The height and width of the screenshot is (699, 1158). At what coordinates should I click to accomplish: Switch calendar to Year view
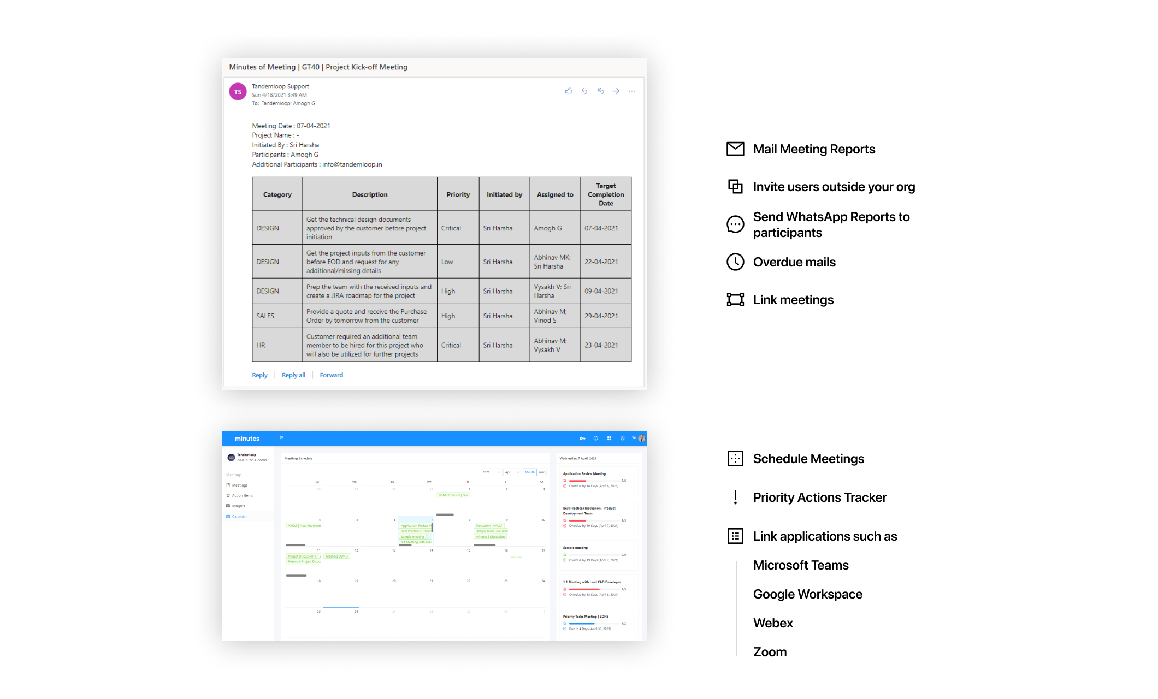click(x=542, y=472)
